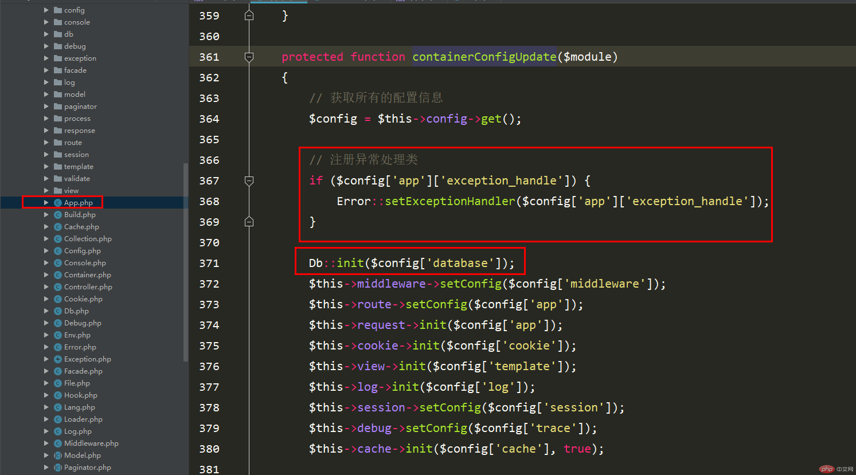The width and height of the screenshot is (856, 475).
Task: Select Debug.php in project tree
Action: [x=83, y=323]
